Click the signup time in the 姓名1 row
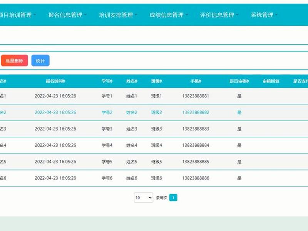Screen dimensions: 308x231 pos(55,96)
